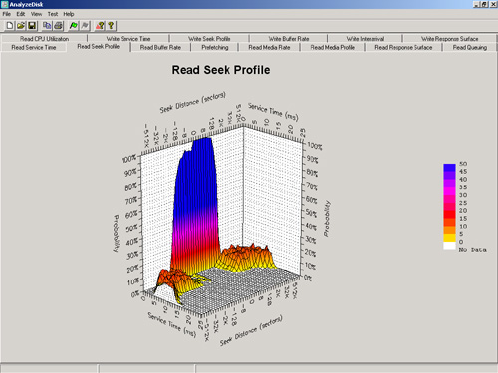Open the Read Response Surface tab
The width and height of the screenshot is (498, 373).
(403, 48)
